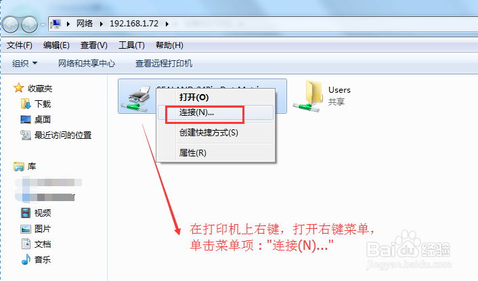478x281 pixels.
Task: Click 查看远程打印机 toolbar button
Action: click(164, 64)
